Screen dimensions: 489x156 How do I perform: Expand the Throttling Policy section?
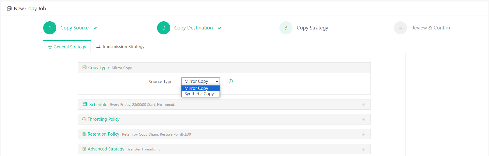363,120
